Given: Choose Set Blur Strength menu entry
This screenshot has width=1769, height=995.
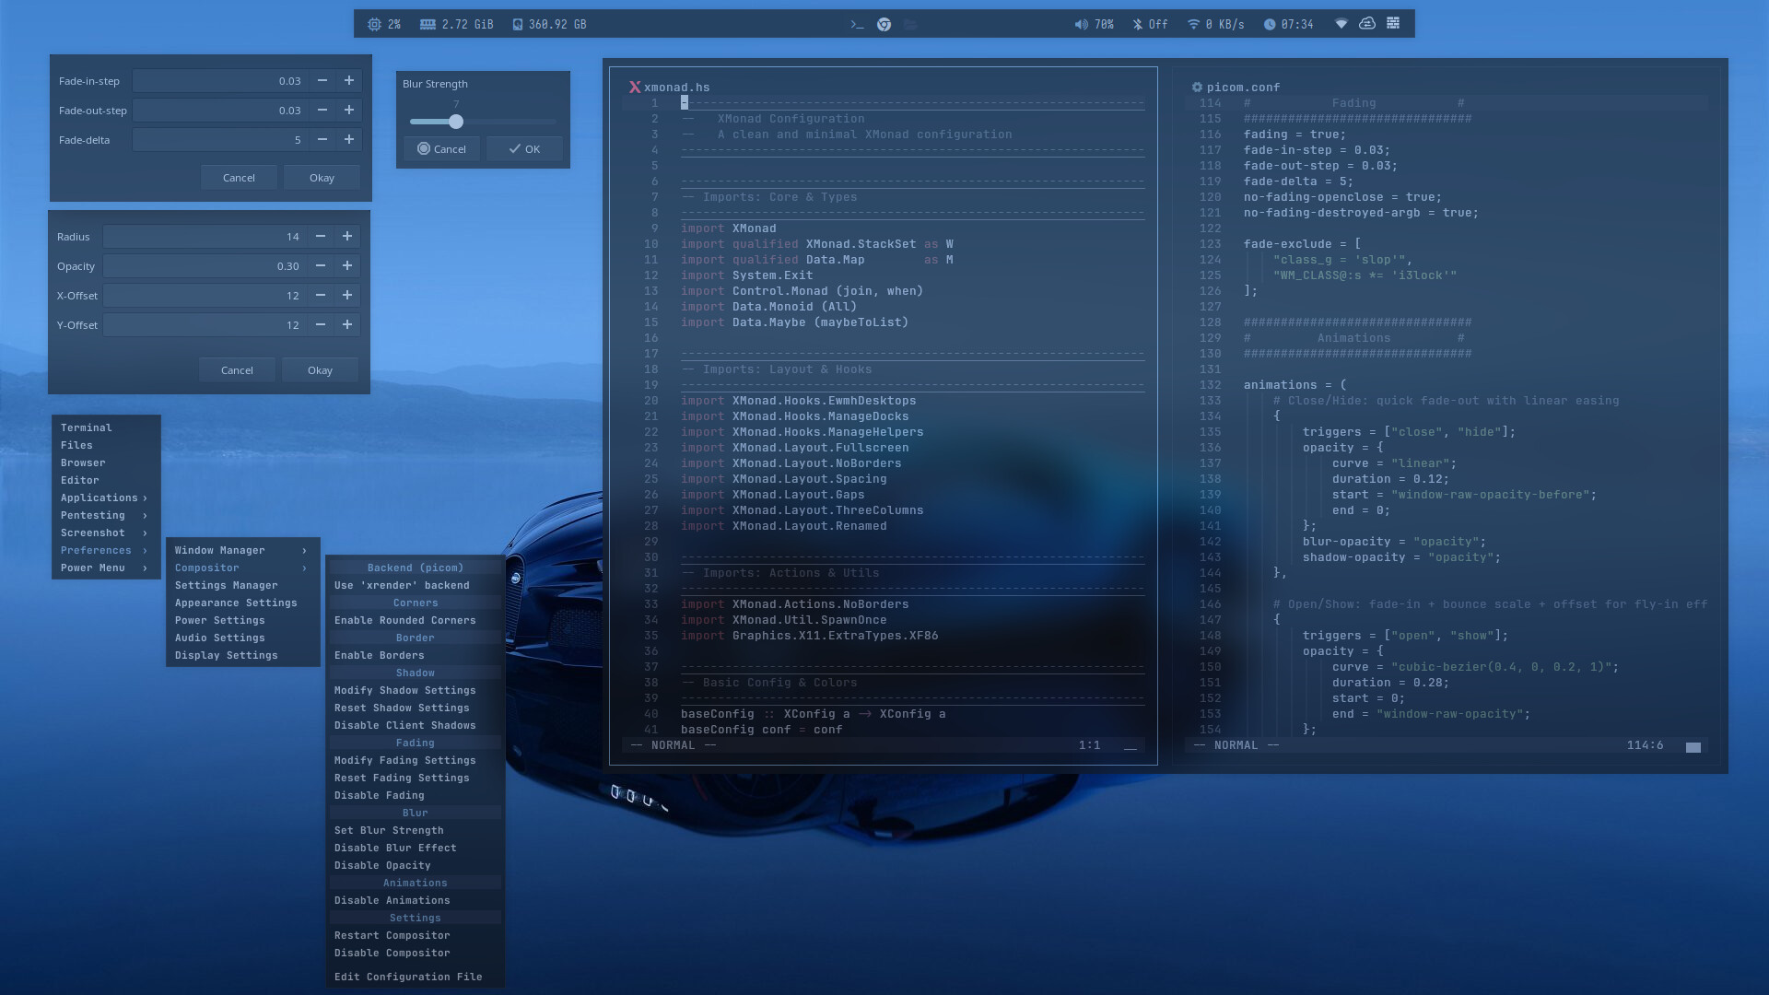Looking at the screenshot, I should coord(389,831).
